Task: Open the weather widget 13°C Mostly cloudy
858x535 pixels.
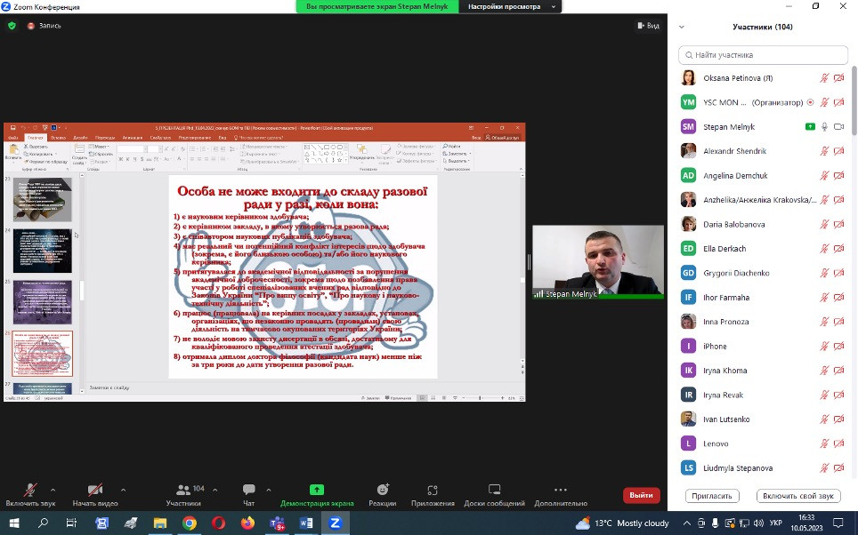Action: (622, 523)
